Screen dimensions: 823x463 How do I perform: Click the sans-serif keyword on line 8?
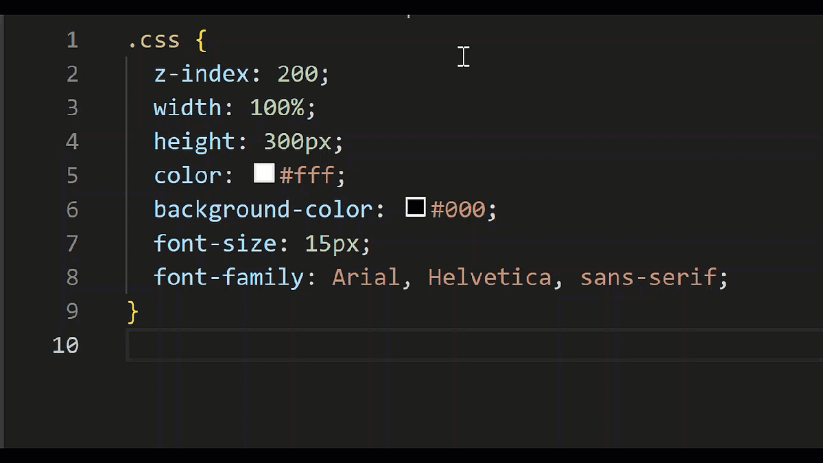pos(648,276)
